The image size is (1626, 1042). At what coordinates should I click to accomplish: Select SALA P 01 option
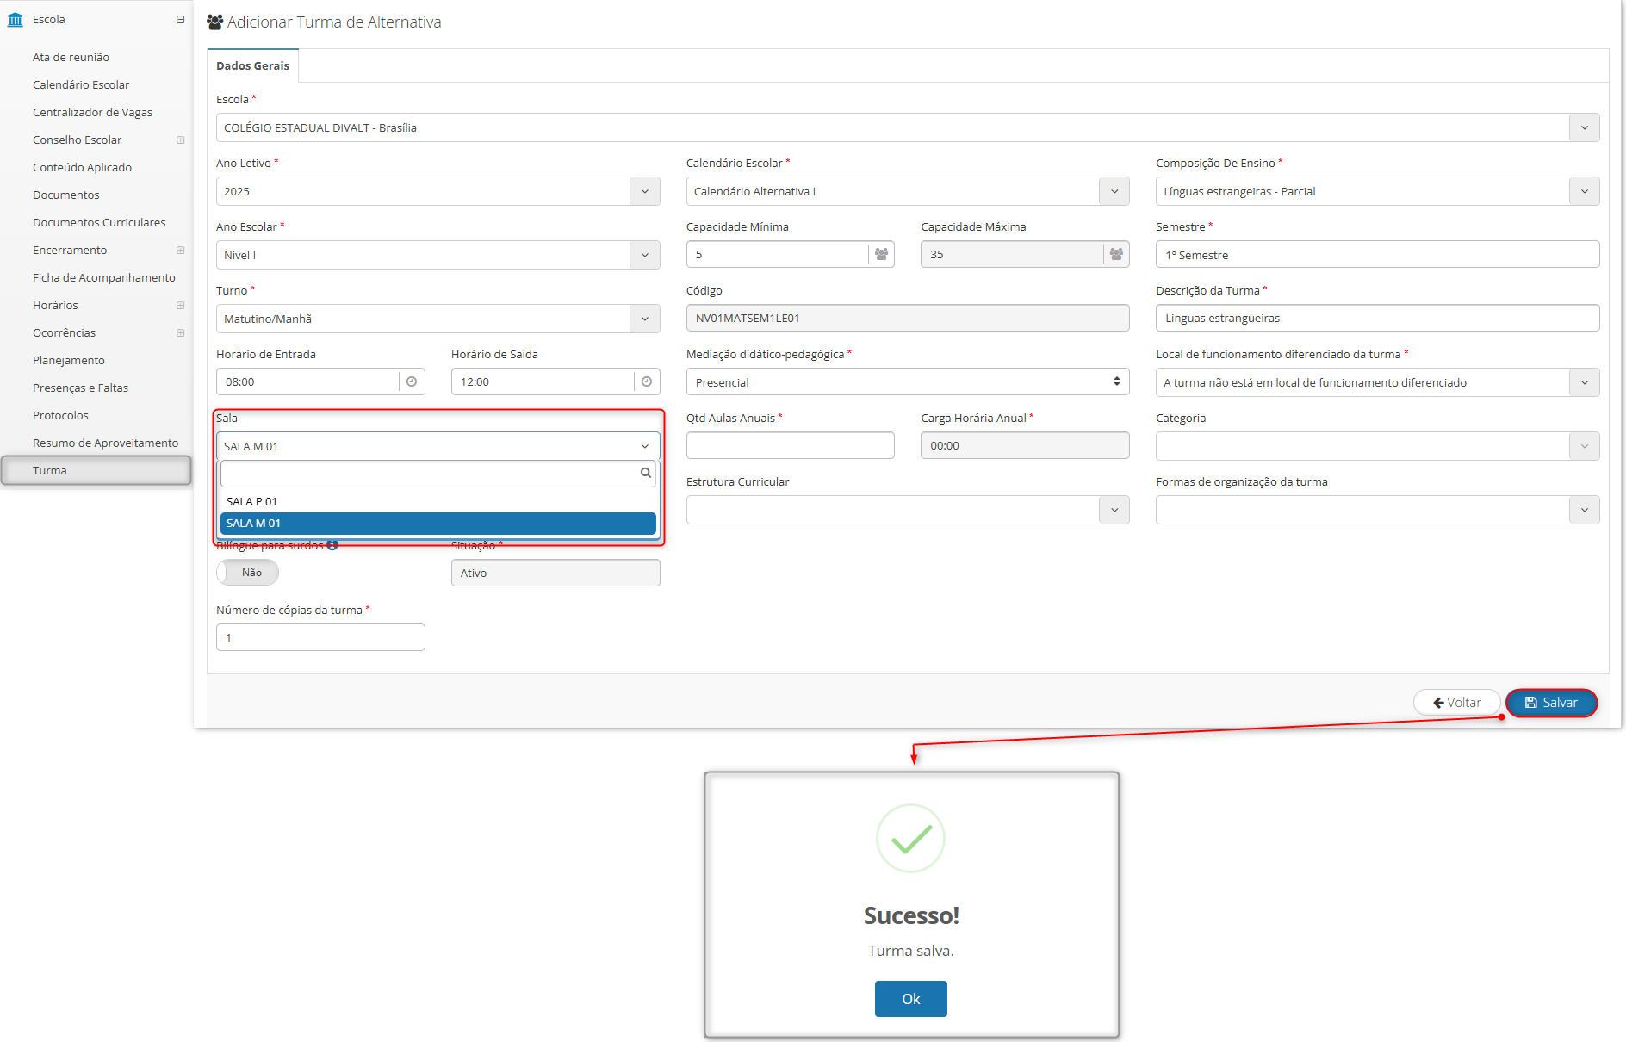438,502
